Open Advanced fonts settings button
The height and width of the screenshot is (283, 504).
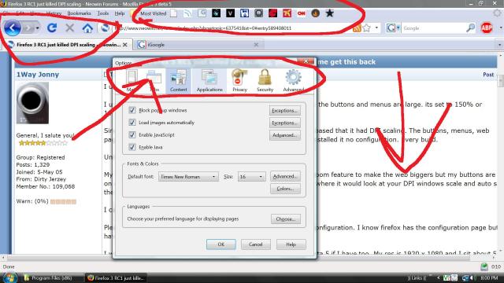(285, 176)
